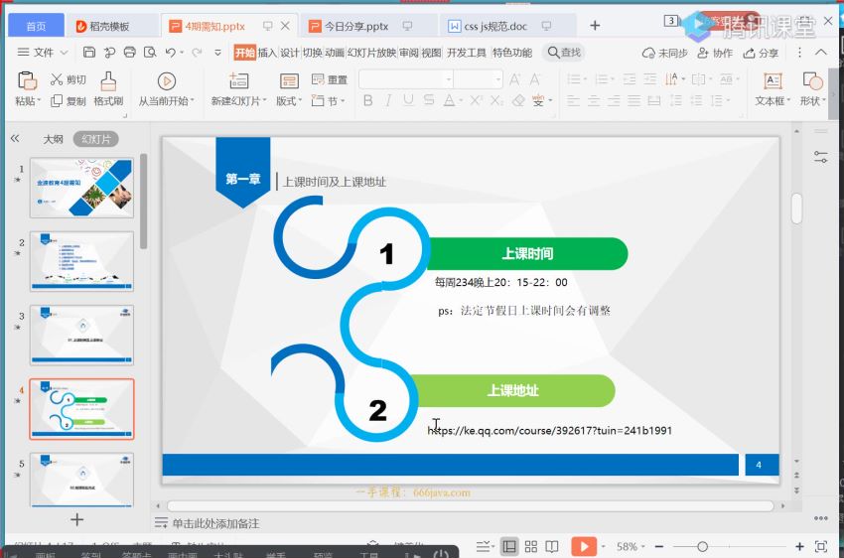The height and width of the screenshot is (558, 844).
Task: Click the New Slide icon
Action: click(238, 81)
